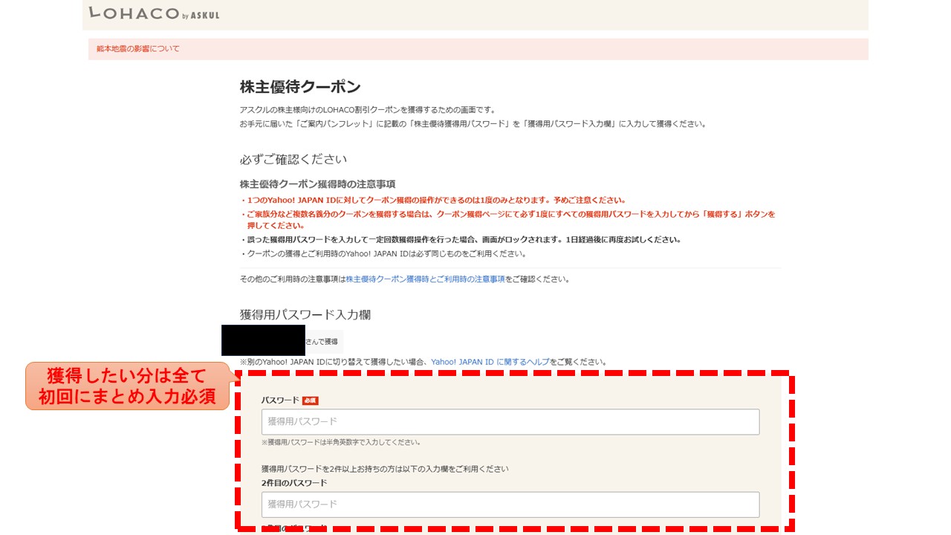Click the warning line about 画面がロックされます
The width and height of the screenshot is (951, 535).
(x=460, y=240)
